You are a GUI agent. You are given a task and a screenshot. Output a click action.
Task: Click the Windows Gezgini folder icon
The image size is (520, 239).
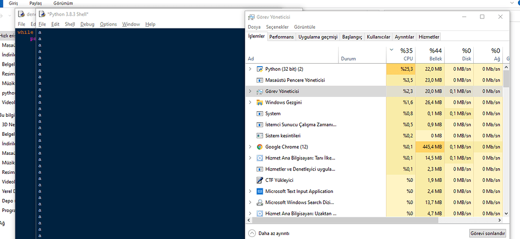point(260,102)
